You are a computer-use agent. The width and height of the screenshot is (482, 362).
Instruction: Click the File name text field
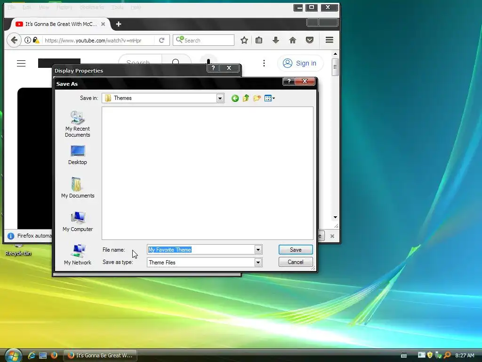pos(201,250)
